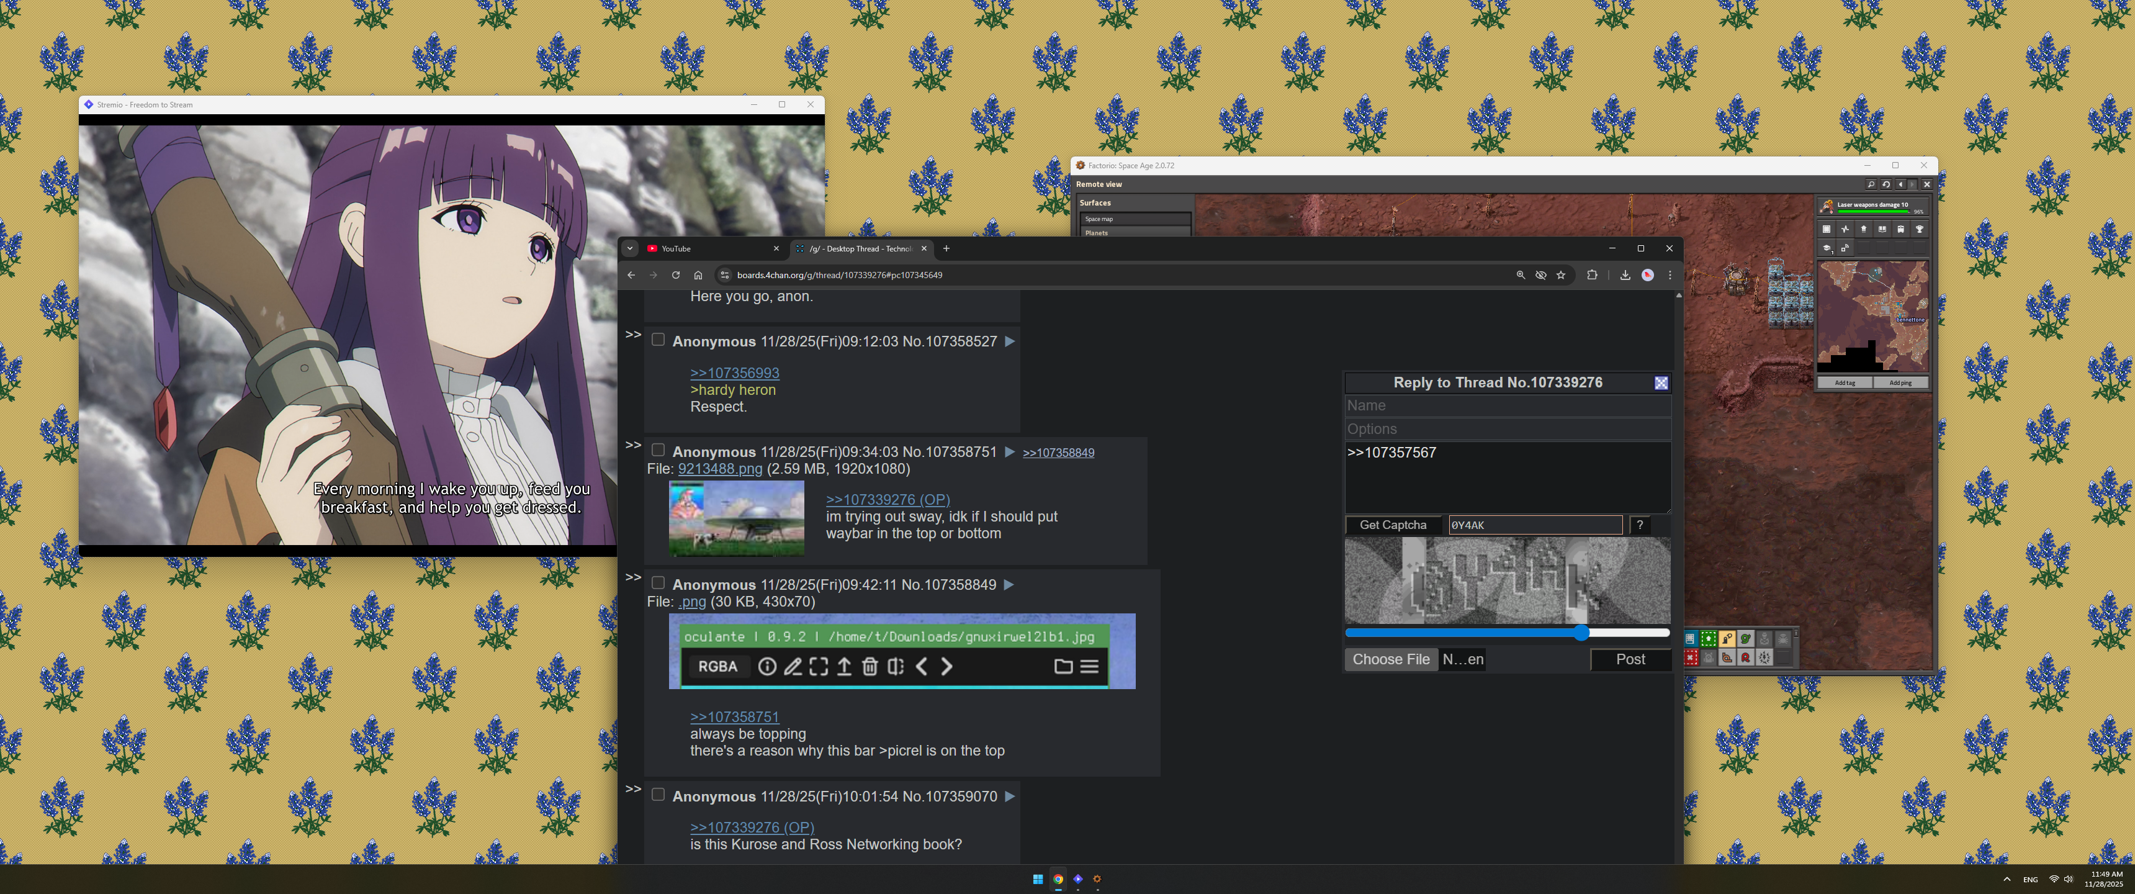Bookmark this page with star icon
The width and height of the screenshot is (2135, 894).
1562,274
